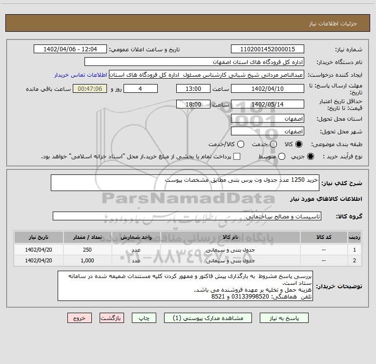
Task: Click item name in row 2
Action: pyautogui.click(x=230, y=260)
